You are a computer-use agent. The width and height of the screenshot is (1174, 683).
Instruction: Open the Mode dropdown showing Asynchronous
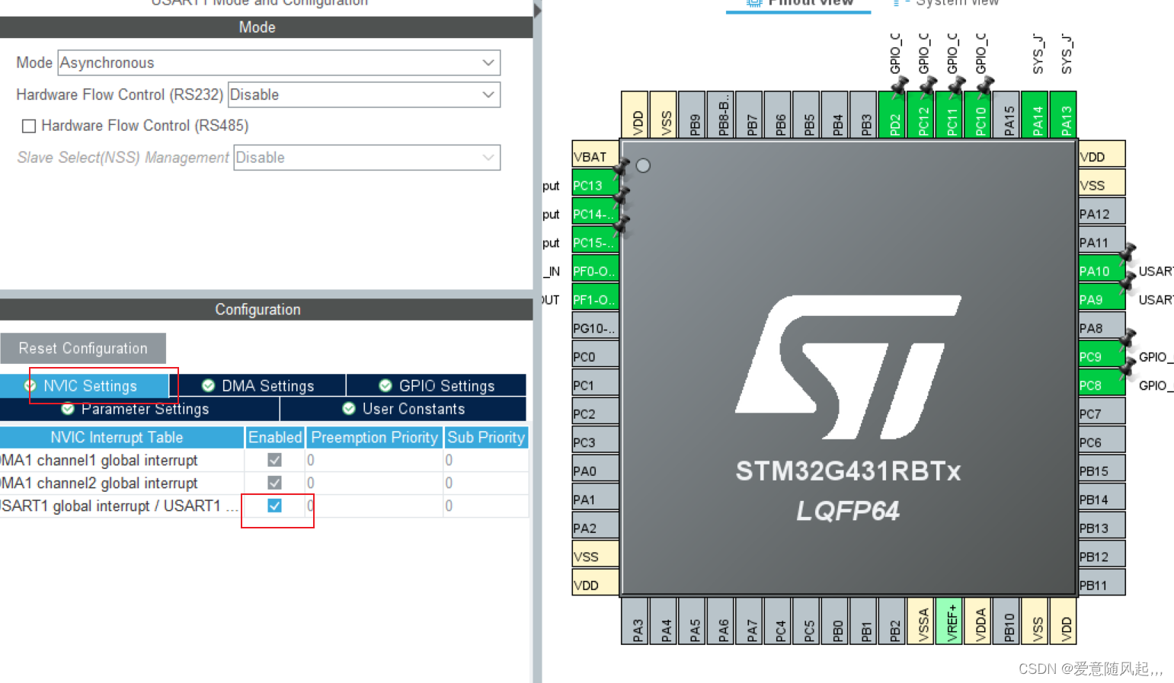[x=488, y=62]
